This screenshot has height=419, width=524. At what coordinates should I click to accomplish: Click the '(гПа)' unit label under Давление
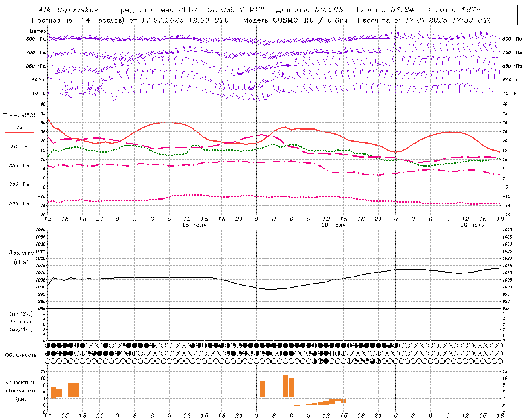pyautogui.click(x=21, y=262)
